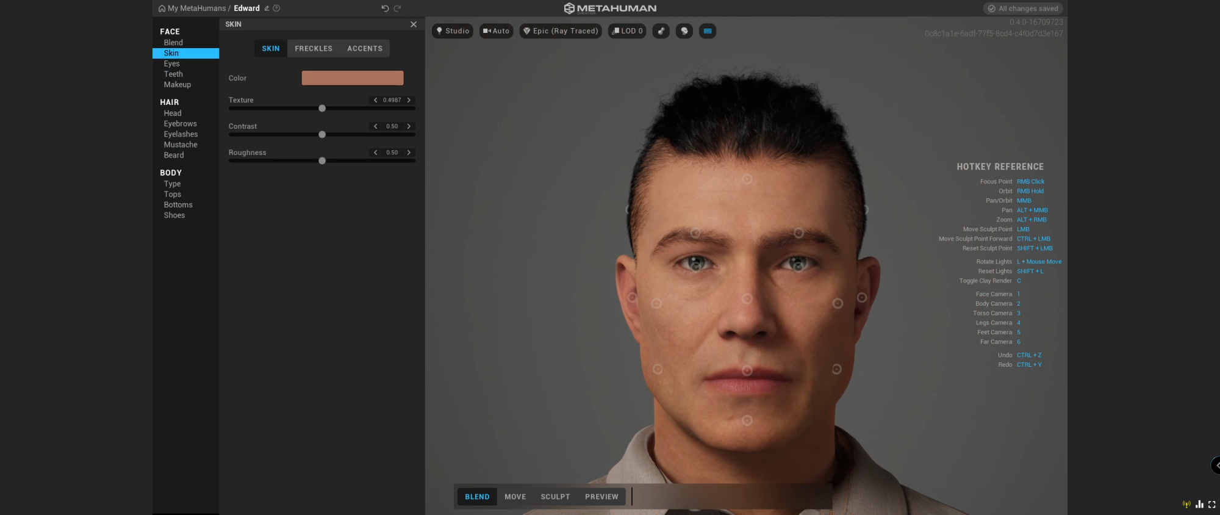Image resolution: width=1220 pixels, height=515 pixels.
Task: Go to My MetaHumans breadcrumb link
Action: pyautogui.click(x=196, y=9)
